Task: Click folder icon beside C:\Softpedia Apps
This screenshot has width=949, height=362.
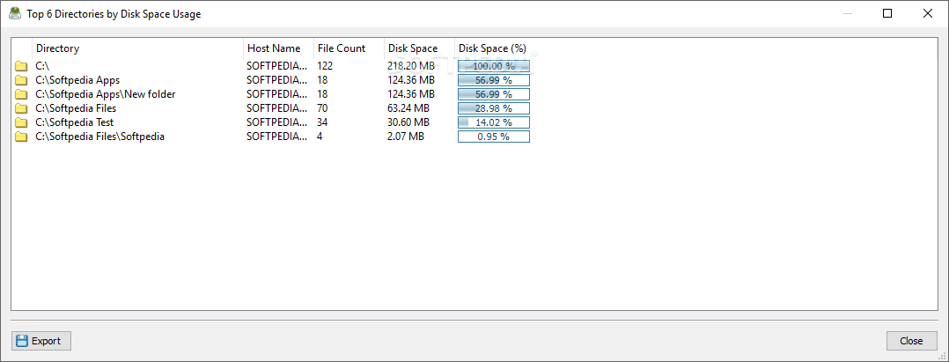Action: tap(21, 80)
